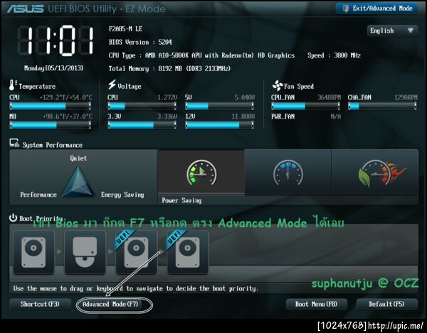Click the CPU_FAN speed bar
Screen dimensions: 427x333
coord(305,106)
